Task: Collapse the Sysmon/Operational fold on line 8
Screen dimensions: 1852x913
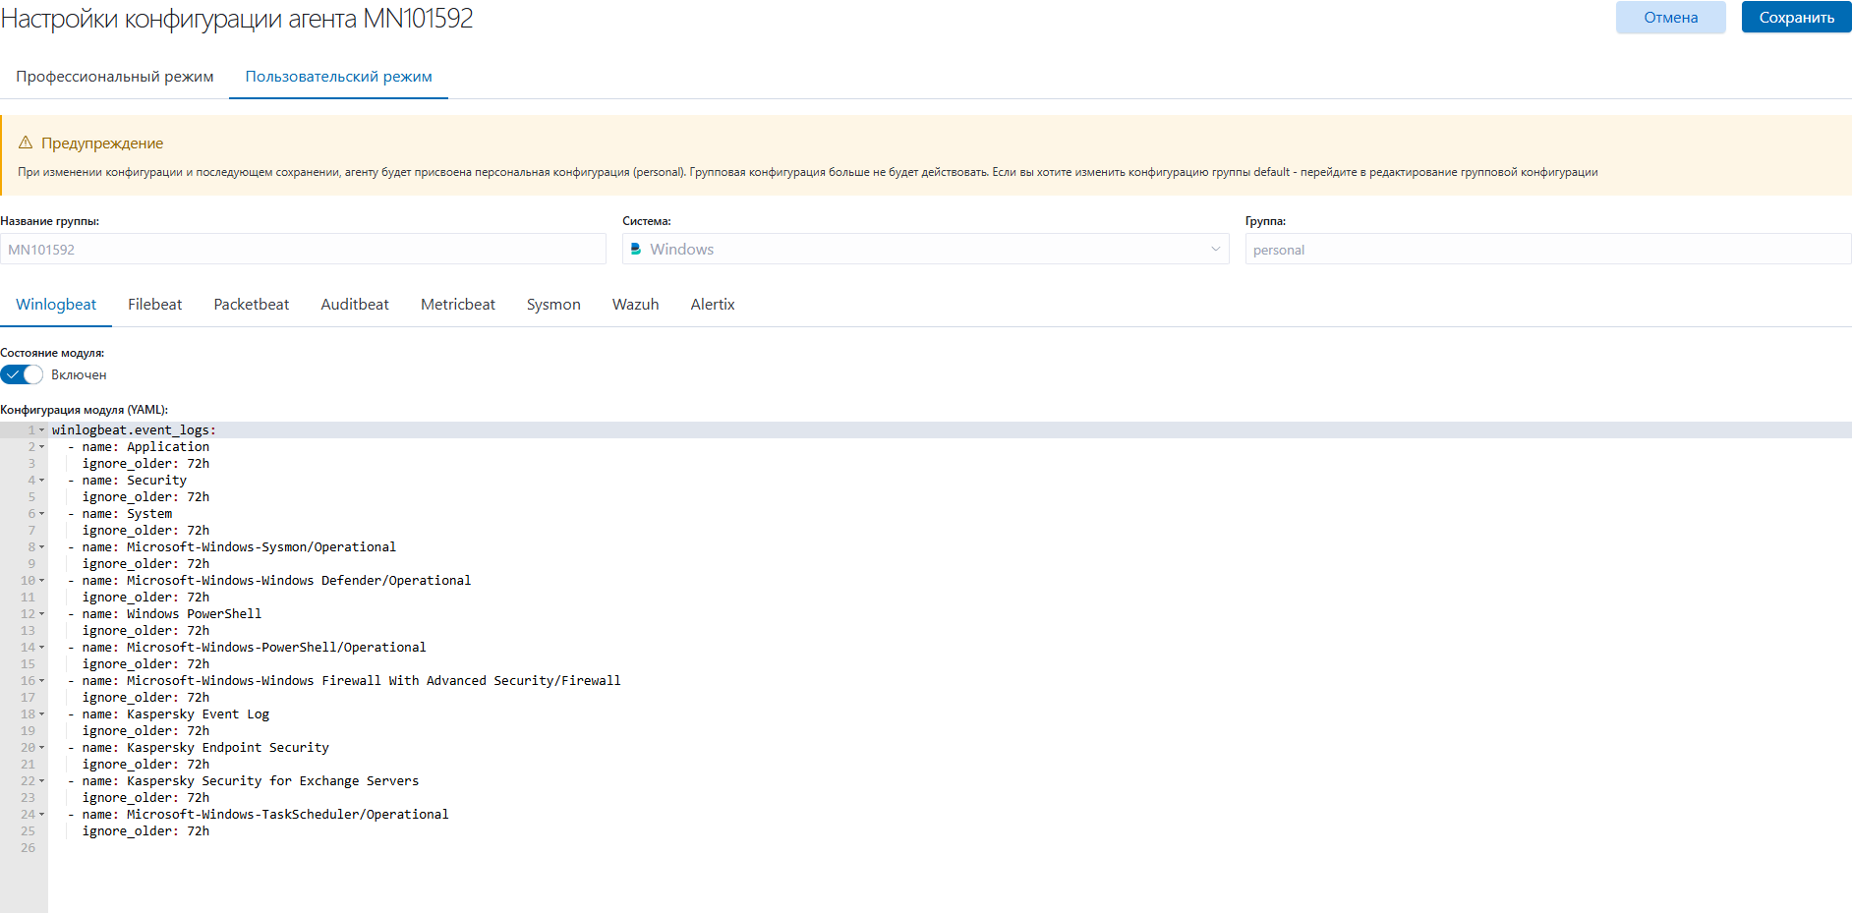Action: coord(42,547)
